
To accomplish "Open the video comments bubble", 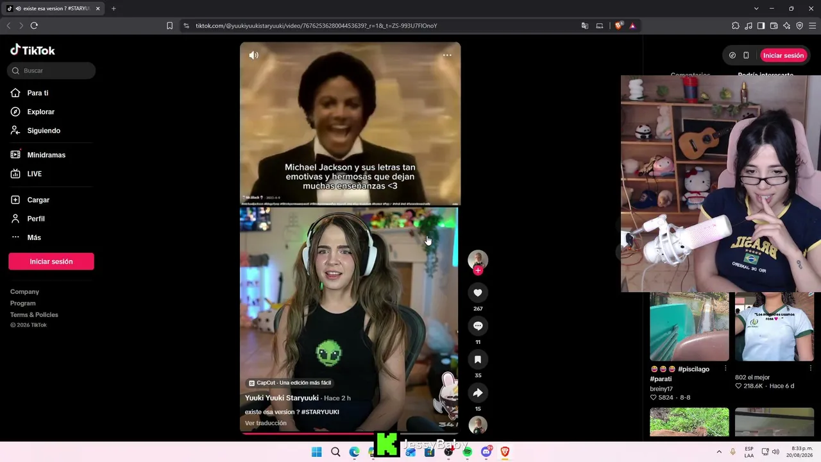I will (478, 326).
